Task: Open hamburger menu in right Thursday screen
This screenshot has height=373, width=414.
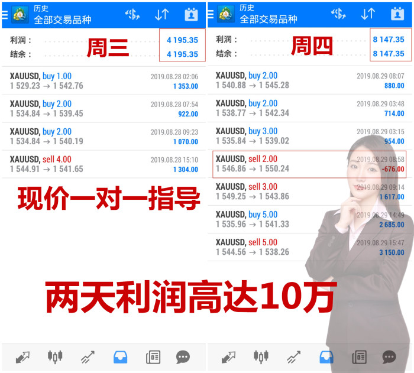Action: 211,14
